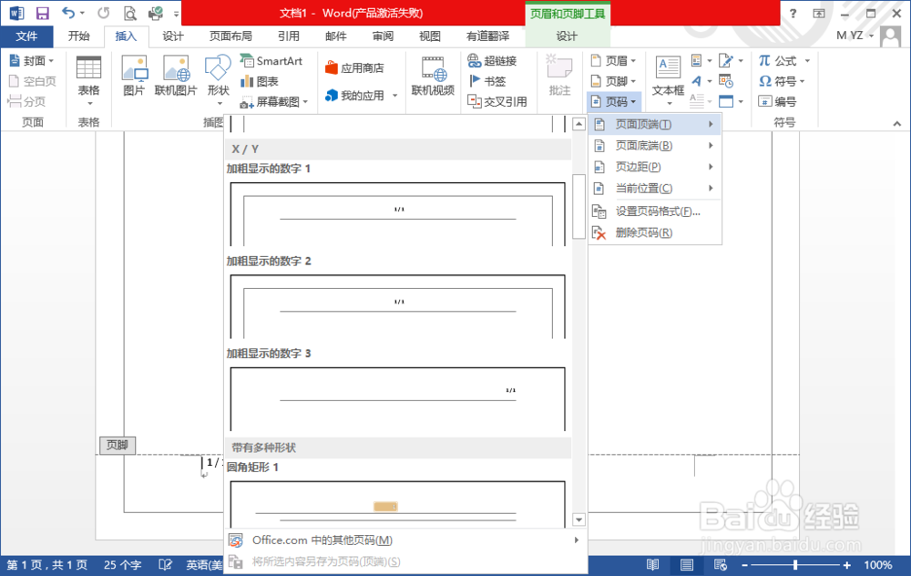Select the Bold Numbers 3 (加粗显示的数字 3) thumbnail
911x576 pixels.
click(397, 398)
